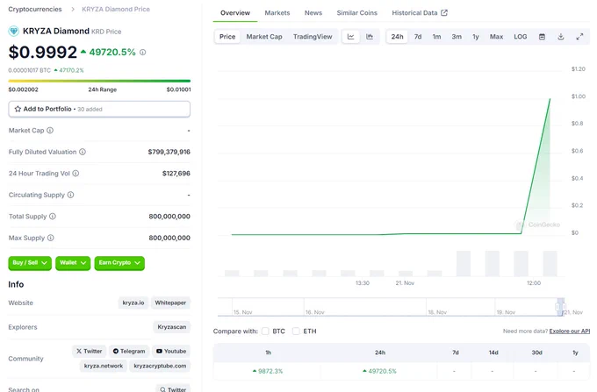The height and width of the screenshot is (392, 597).
Task: Open the kryzacryptube.com link
Action: 160,366
